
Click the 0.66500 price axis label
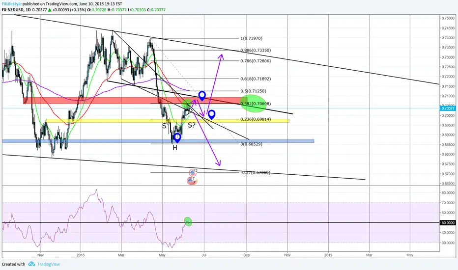point(448,184)
